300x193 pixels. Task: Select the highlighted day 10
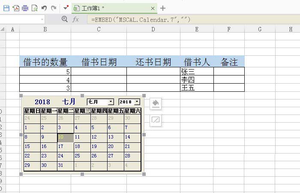click(x=66, y=138)
